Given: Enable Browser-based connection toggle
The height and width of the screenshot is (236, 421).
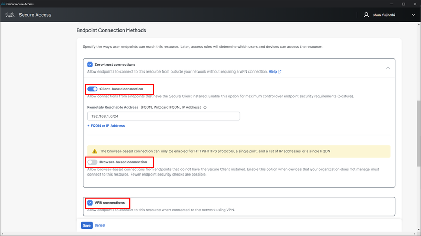Looking at the screenshot, I should point(93,162).
